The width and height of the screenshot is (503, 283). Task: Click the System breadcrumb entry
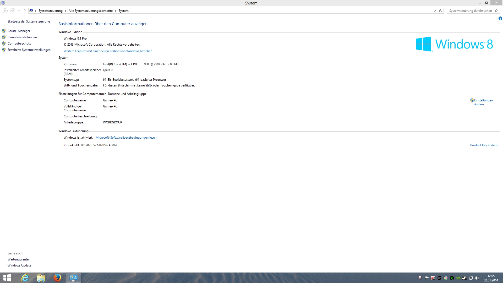point(124,11)
